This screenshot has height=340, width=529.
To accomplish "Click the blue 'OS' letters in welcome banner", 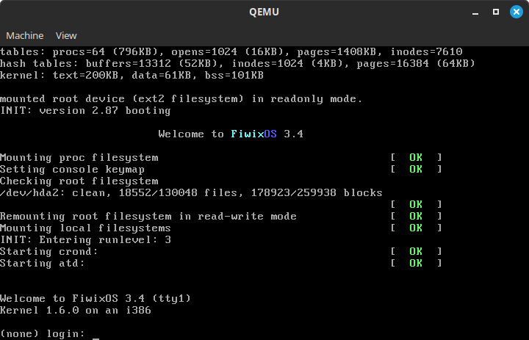I will click(270, 134).
